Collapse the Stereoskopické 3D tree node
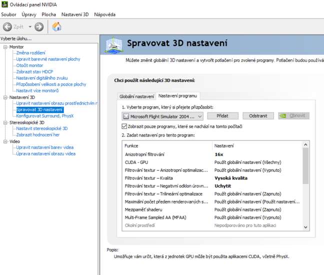The image size is (324, 275). [5, 122]
